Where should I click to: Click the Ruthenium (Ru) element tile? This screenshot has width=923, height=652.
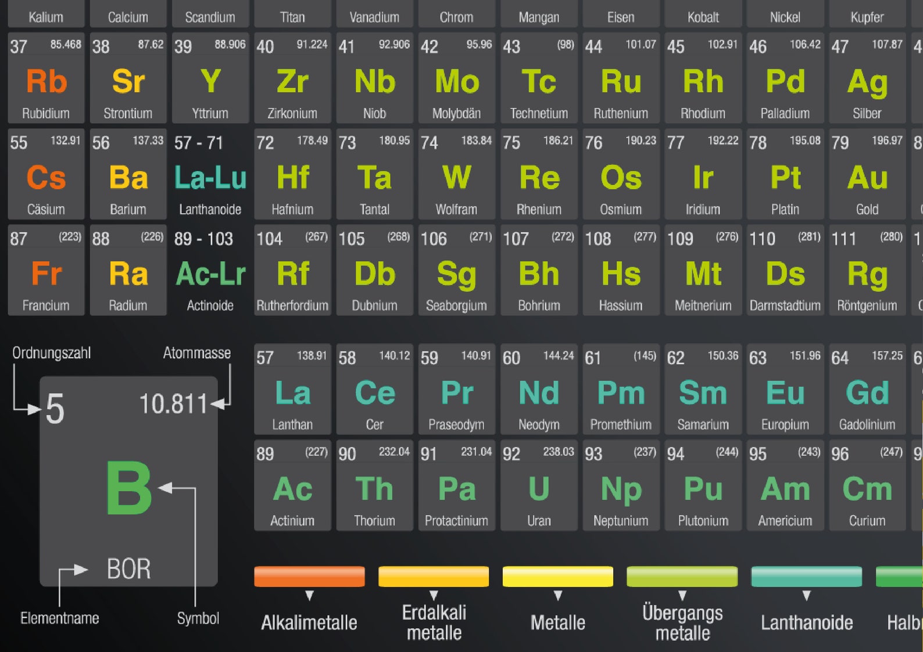621,78
